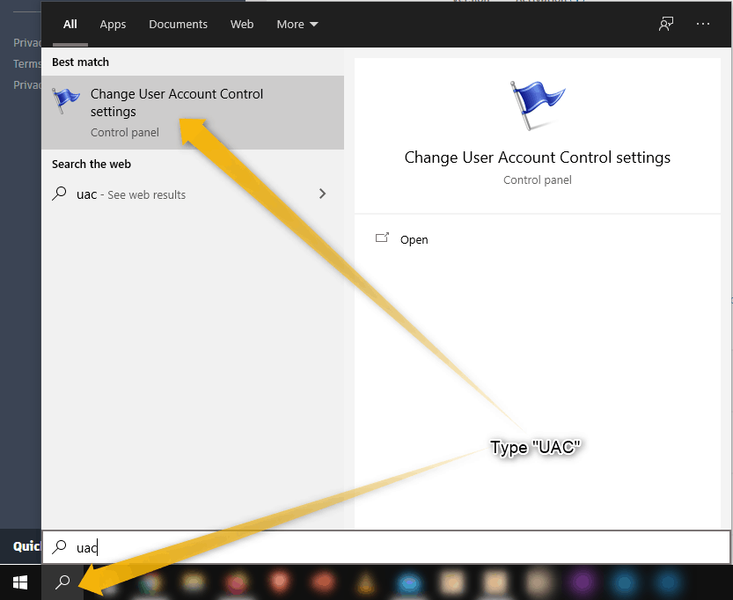Image resolution: width=733 pixels, height=600 pixels.
Task: Switch to the Documents tab
Action: [178, 24]
